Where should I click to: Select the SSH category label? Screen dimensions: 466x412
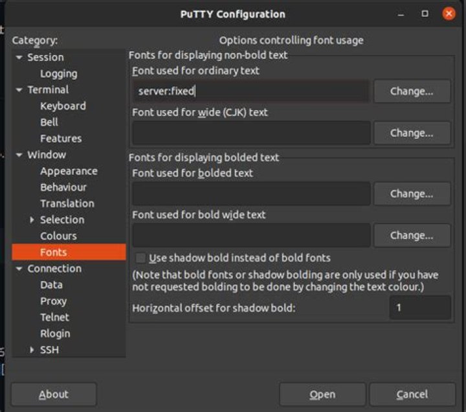[50, 350]
